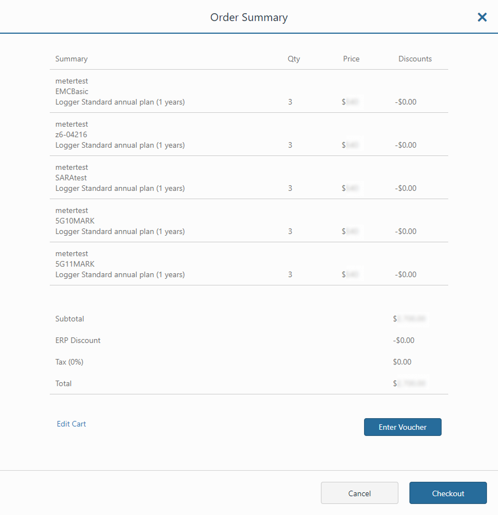Click the Tax (0%) label
Image resolution: width=498 pixels, height=515 pixels.
[x=69, y=362]
